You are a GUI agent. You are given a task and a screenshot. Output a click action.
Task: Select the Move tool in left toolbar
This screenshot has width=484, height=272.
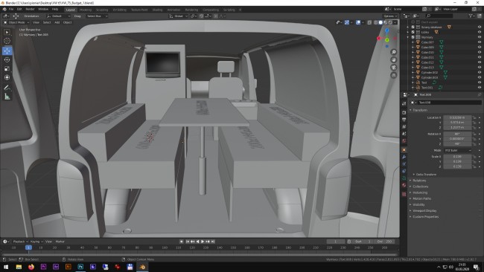(7, 51)
